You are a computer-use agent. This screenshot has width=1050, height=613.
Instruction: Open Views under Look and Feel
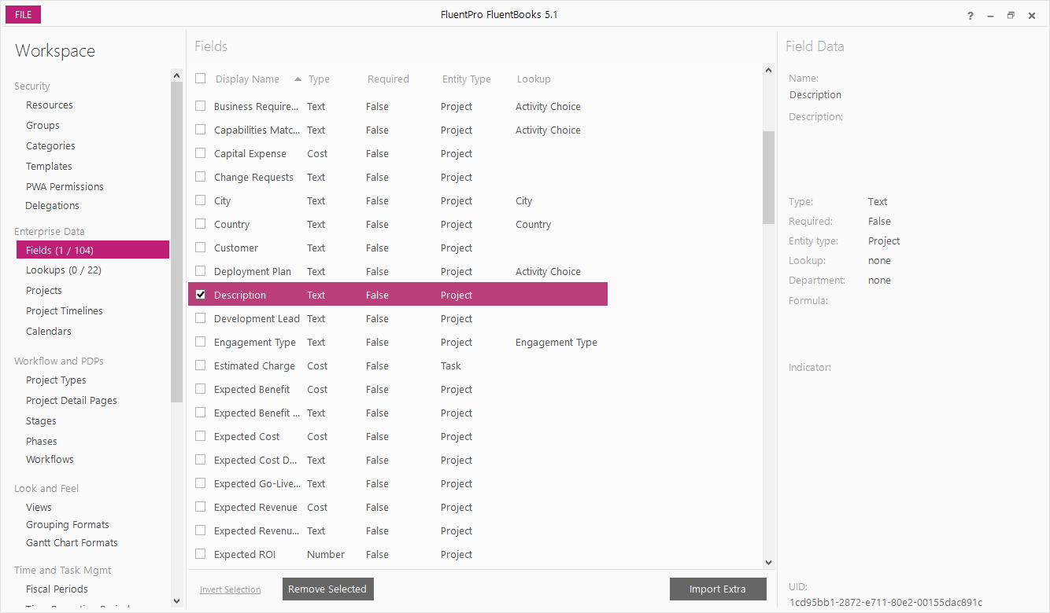click(39, 508)
